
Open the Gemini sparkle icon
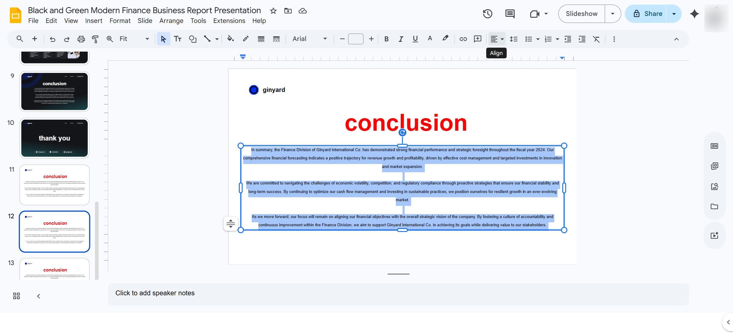[694, 14]
